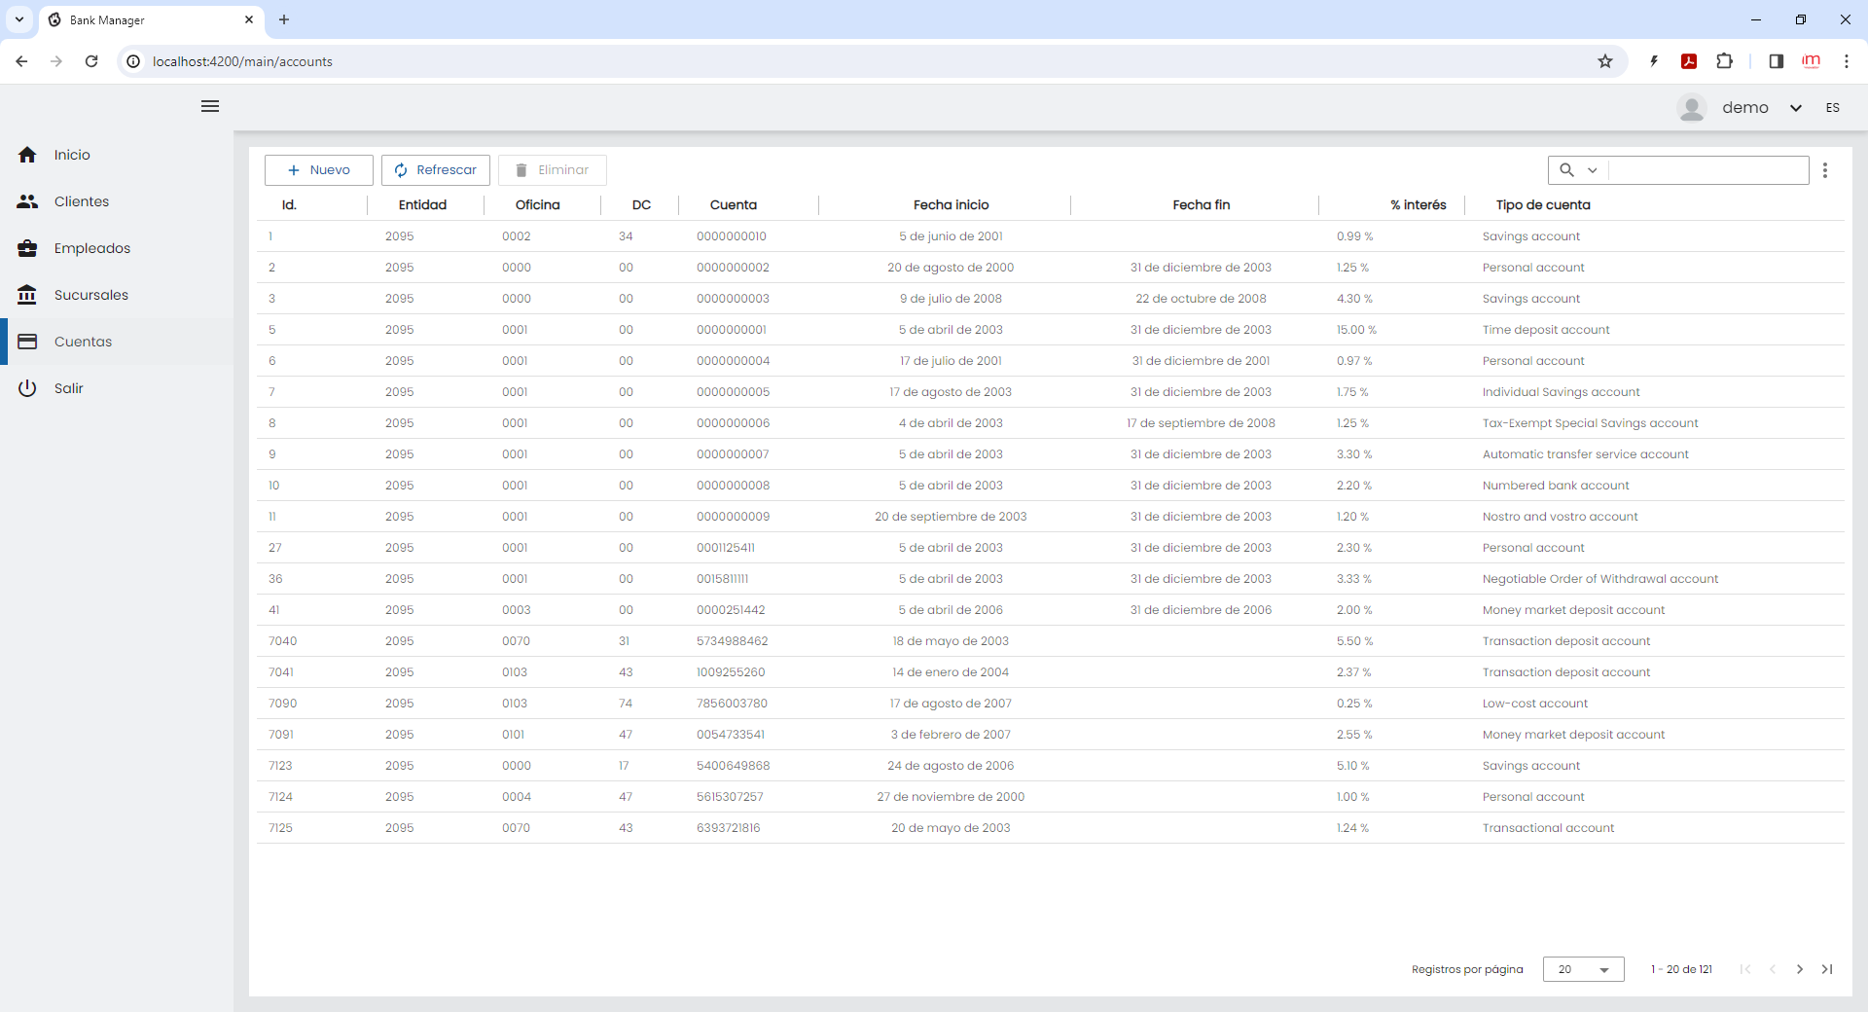Viewport: 1868px width, 1012px height.
Task: Select Automatic transfer service account row
Action: click(x=1051, y=454)
